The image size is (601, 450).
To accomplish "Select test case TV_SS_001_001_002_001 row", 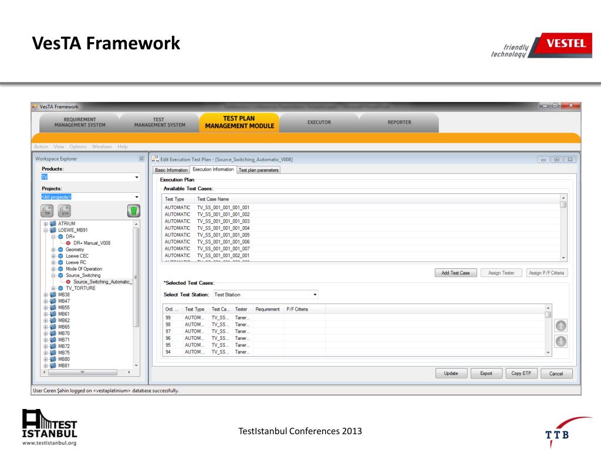I will [x=361, y=255].
